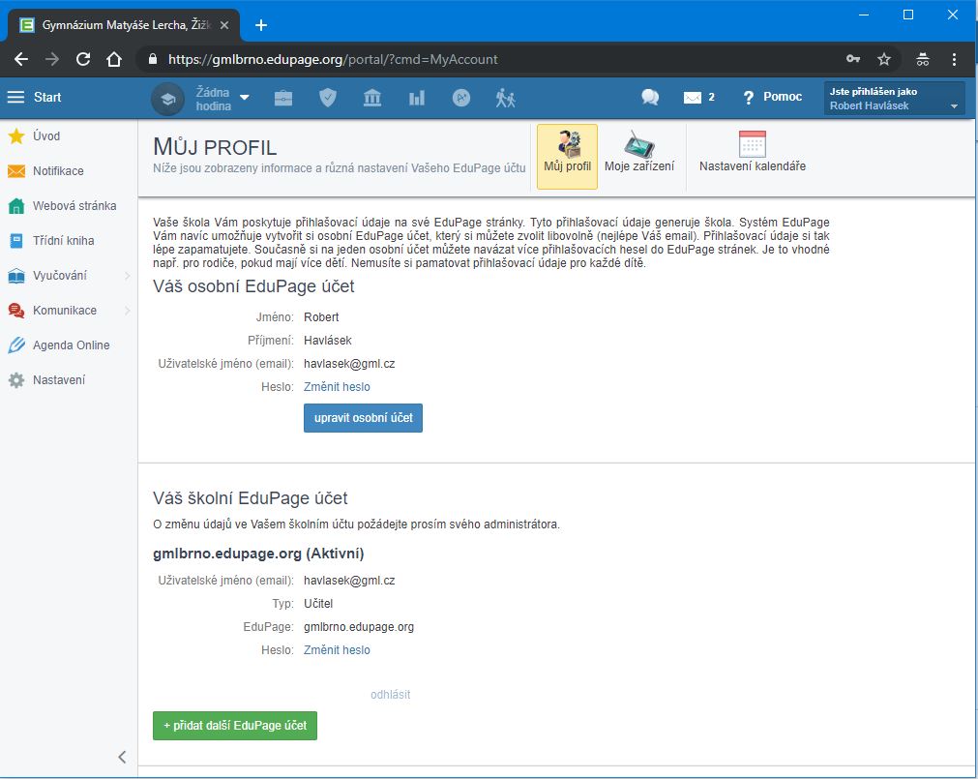Screen dimensions: 978x779
Task: Click the shield checkmark icon in top bar
Action: tap(328, 98)
